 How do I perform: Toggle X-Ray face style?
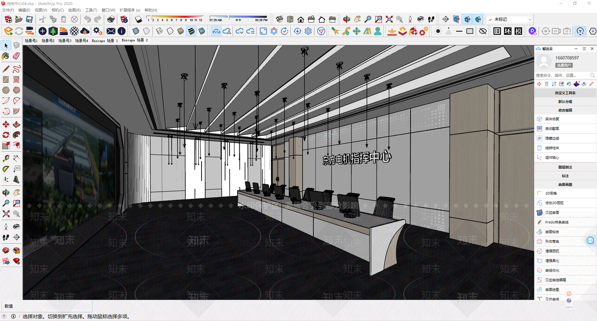pyautogui.click(x=136, y=31)
